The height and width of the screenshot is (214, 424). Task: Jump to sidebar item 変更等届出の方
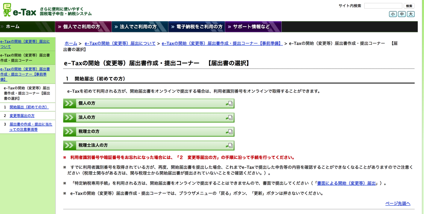22,115
